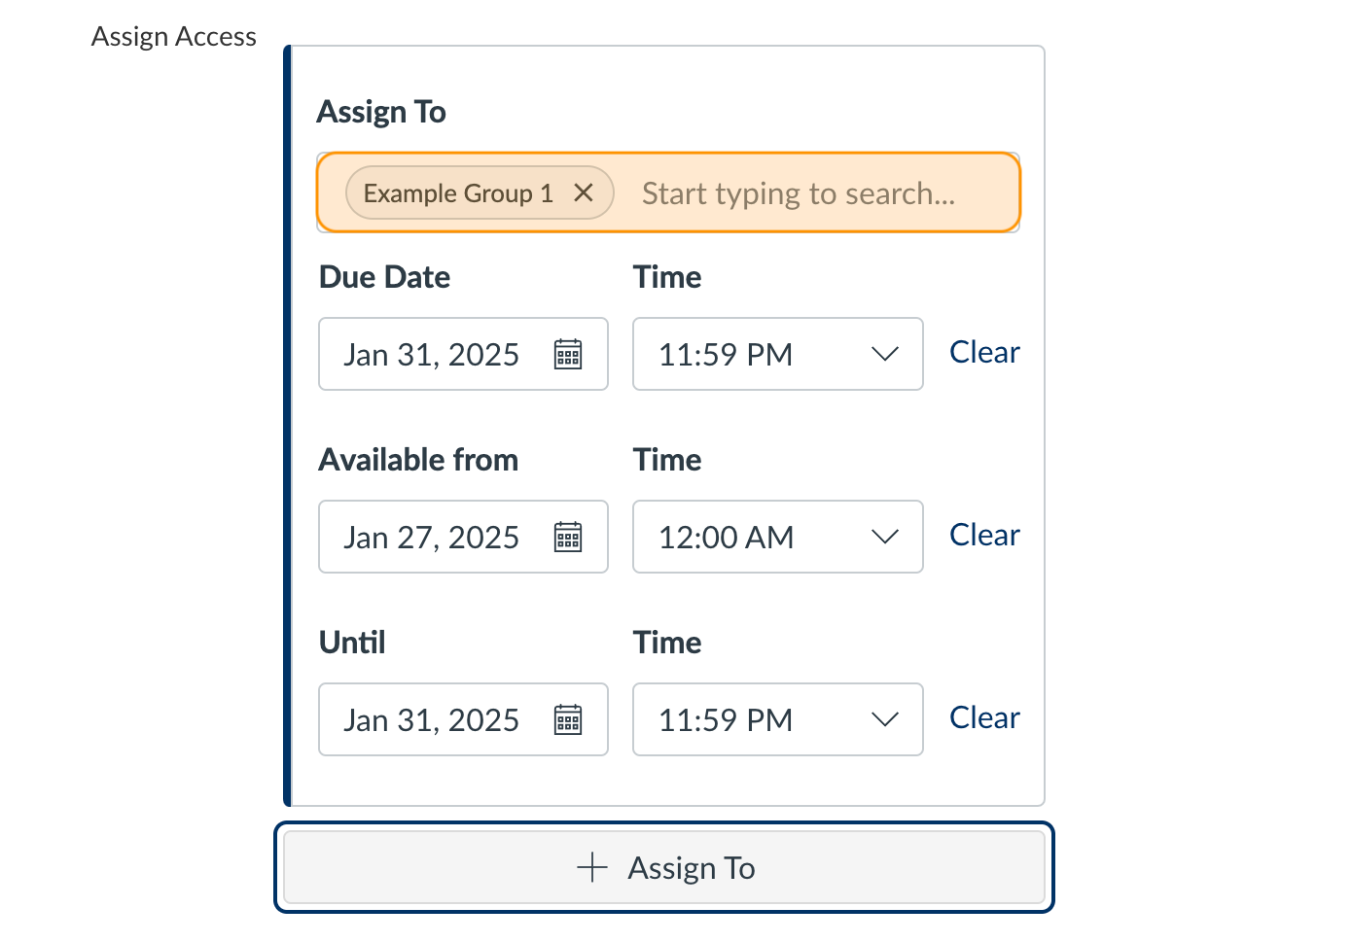The image size is (1352, 942).
Task: Open the Available from calendar picker
Action: pos(570,537)
